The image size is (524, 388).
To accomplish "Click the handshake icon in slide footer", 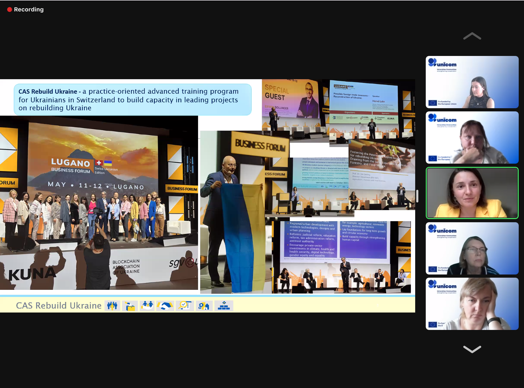I will pyautogui.click(x=165, y=306).
